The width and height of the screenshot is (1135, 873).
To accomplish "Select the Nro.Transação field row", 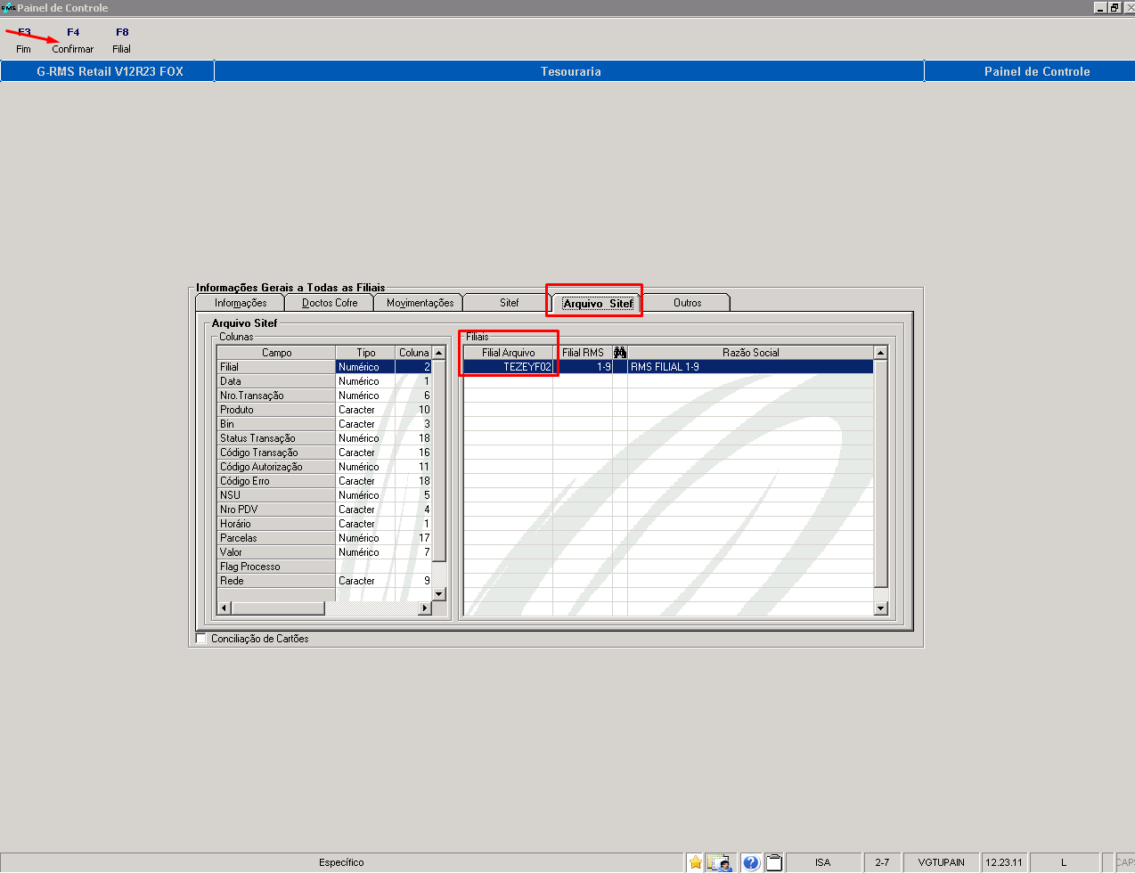I will coord(276,396).
